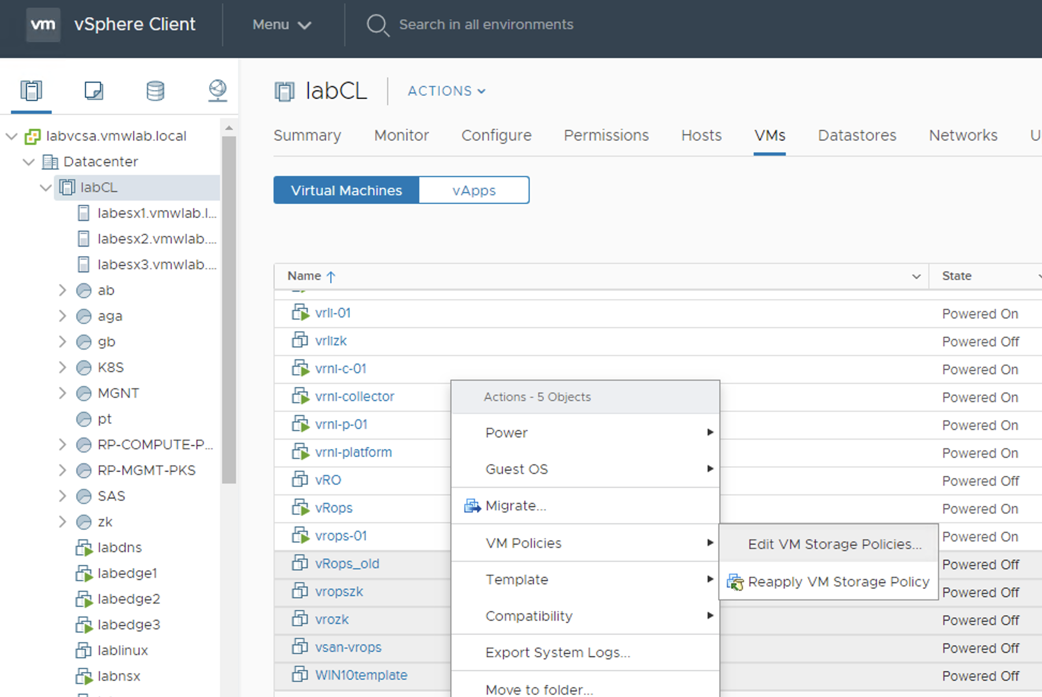This screenshot has width=1042, height=697.
Task: Open the Datastores tab
Action: click(x=857, y=135)
